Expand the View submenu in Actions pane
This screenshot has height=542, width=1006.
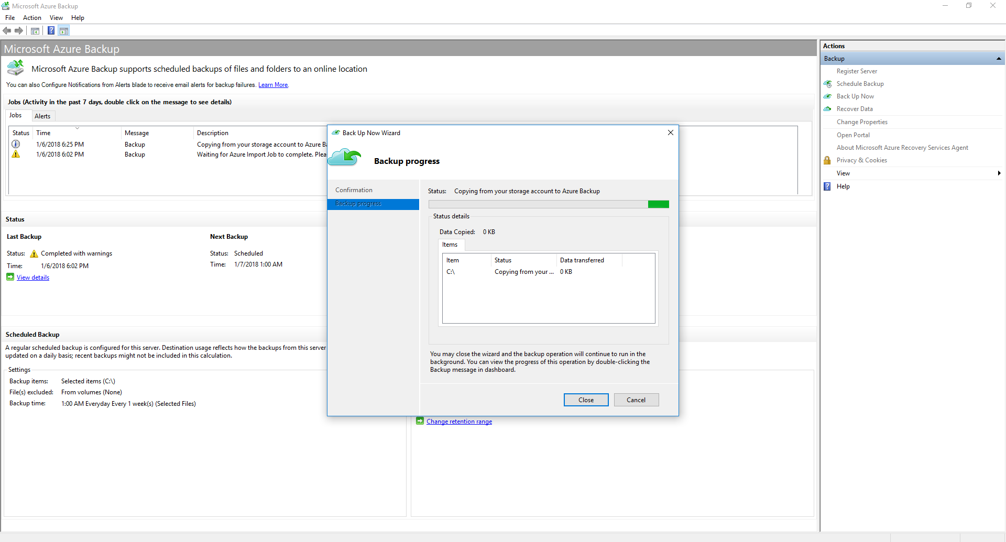pyautogui.click(x=999, y=173)
